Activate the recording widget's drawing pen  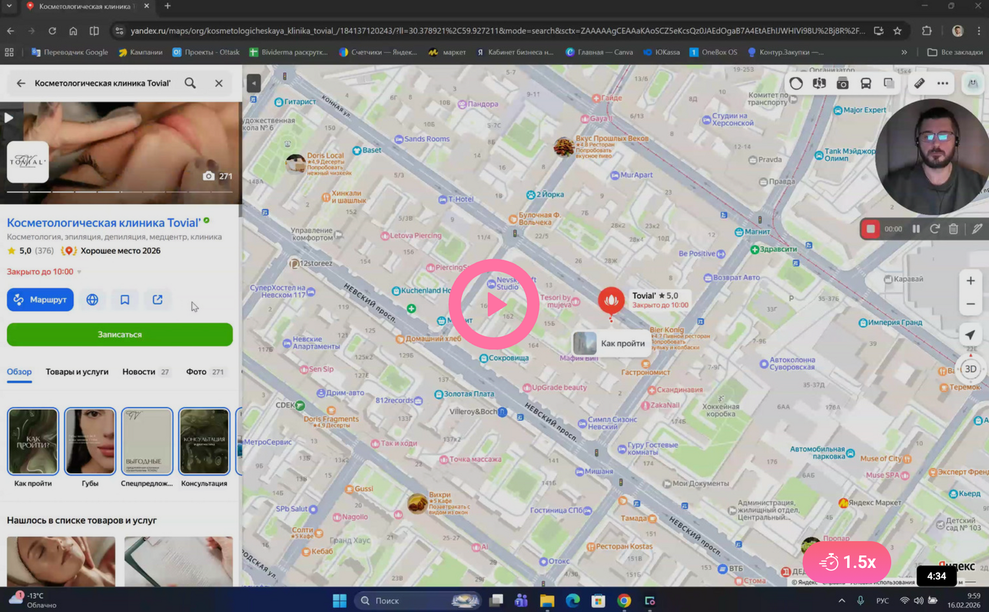(978, 229)
